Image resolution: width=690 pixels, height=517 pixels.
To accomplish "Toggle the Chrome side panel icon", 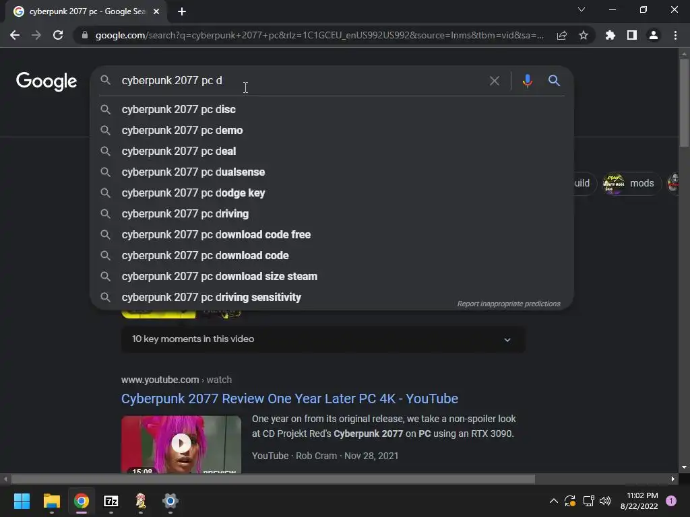I will click(632, 35).
